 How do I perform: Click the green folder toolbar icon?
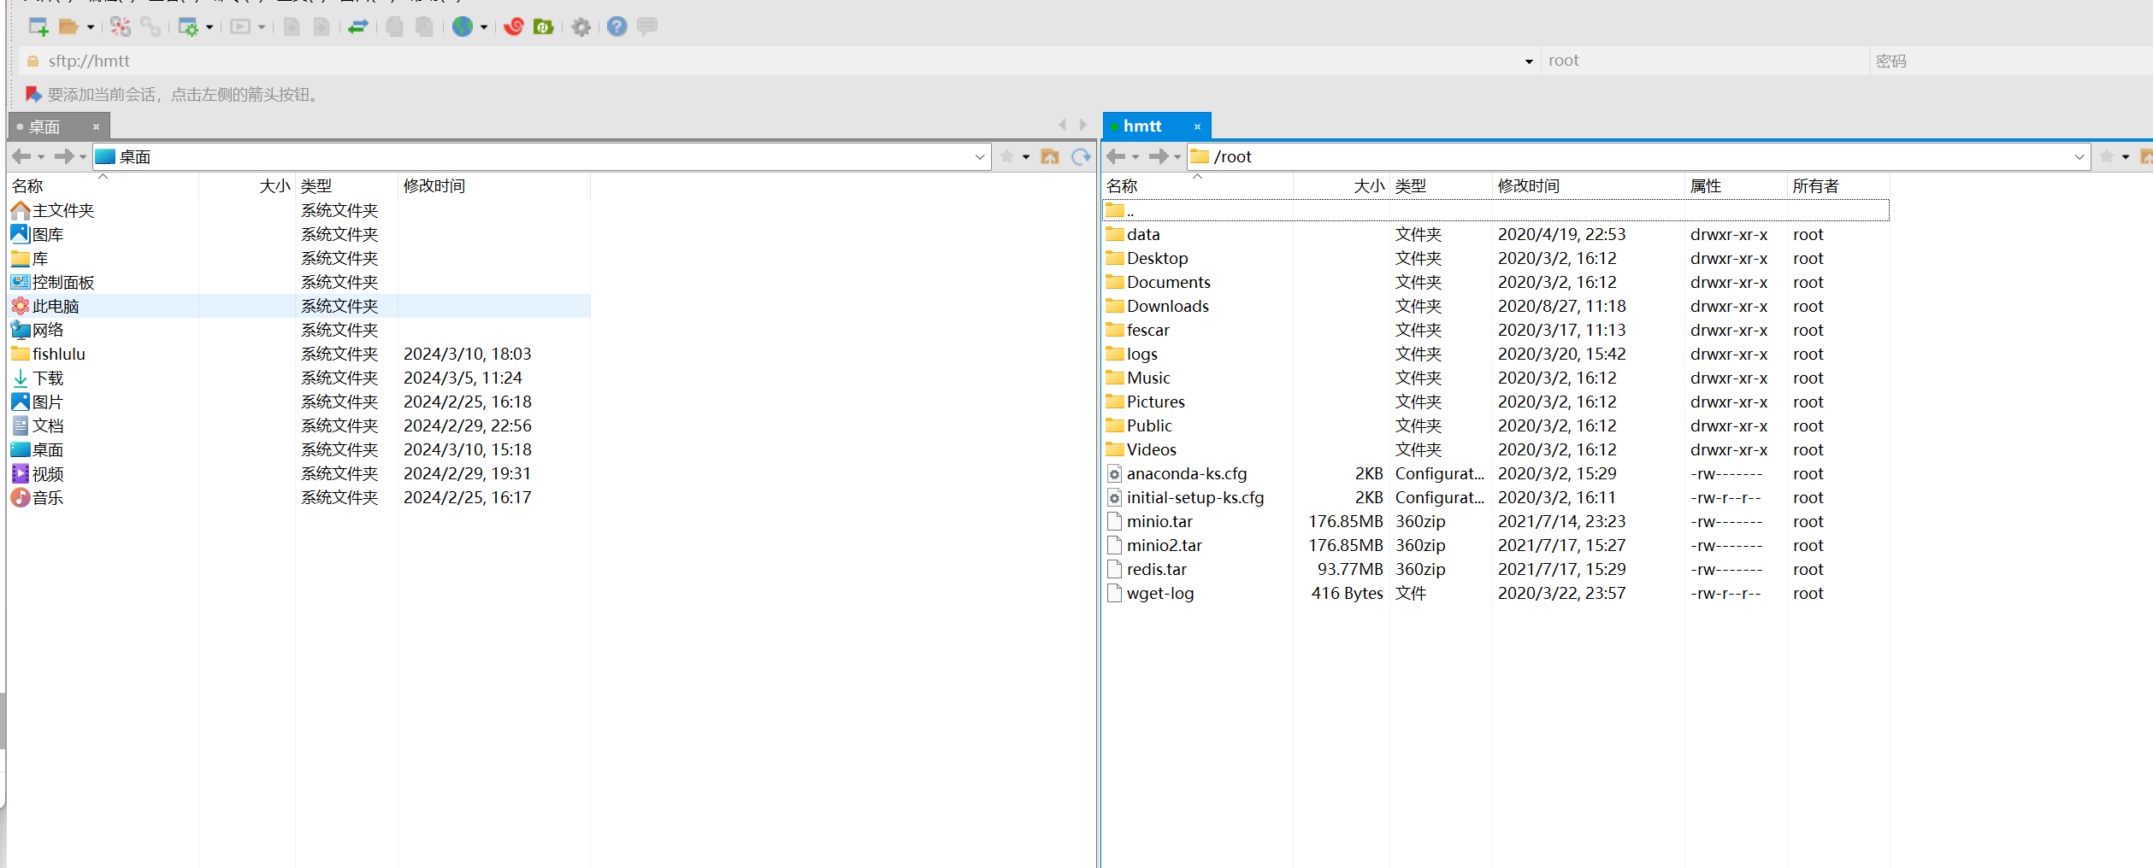544,26
